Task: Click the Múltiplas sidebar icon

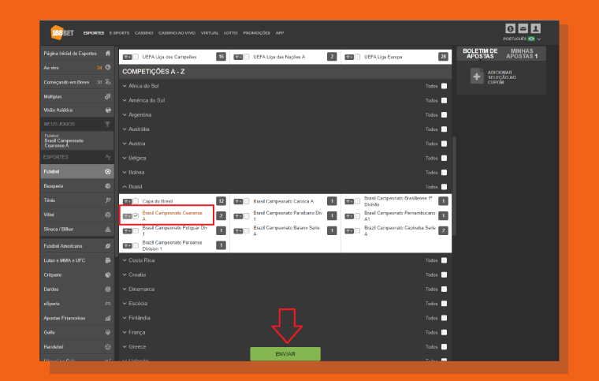Action: point(108,97)
